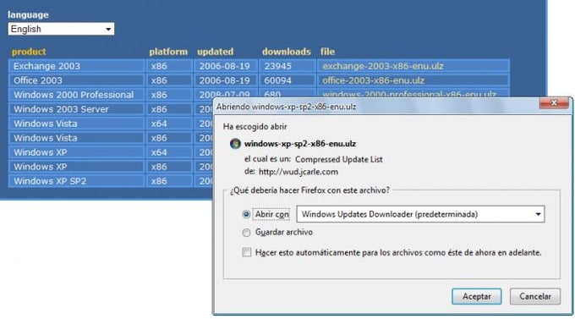575x319 pixels.
Task: Click the http://wud.jcarle.com source text
Action: coord(298,172)
